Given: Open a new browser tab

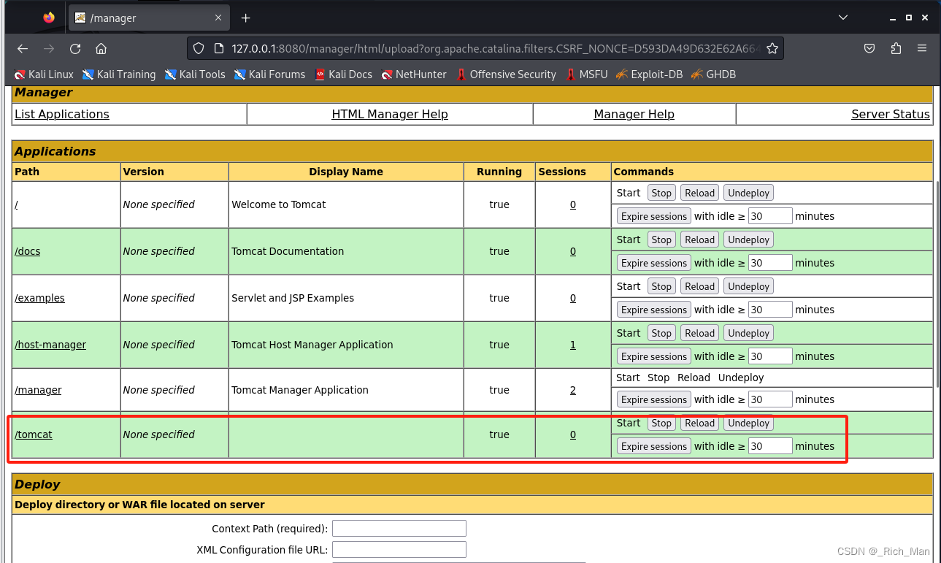Looking at the screenshot, I should pyautogui.click(x=245, y=18).
